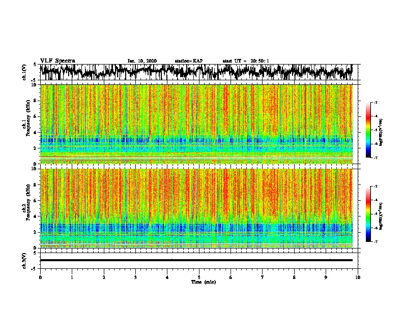Click the "-7" tick on the ch.2 colorbar
The width and height of the screenshot is (403, 311).
tap(376, 241)
